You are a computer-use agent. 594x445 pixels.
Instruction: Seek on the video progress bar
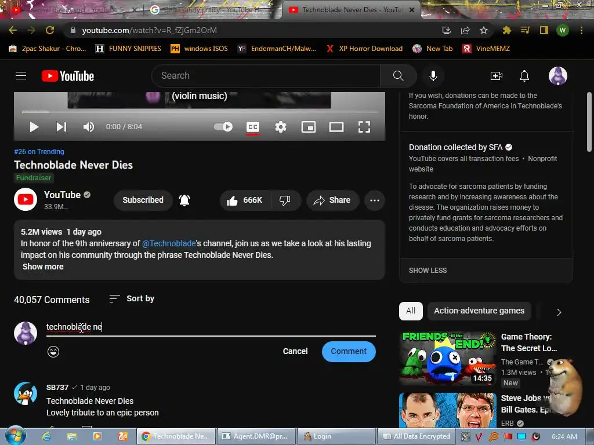[x=200, y=112]
